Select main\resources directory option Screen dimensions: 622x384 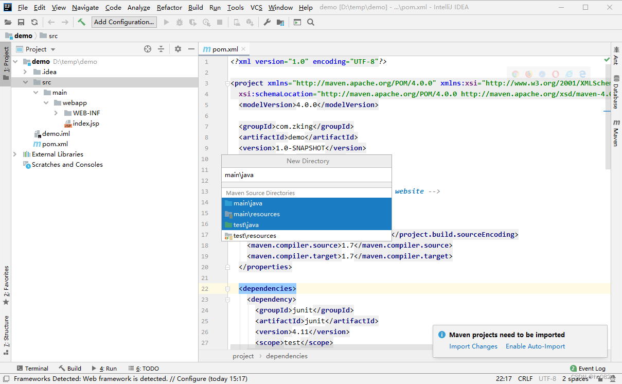307,214
